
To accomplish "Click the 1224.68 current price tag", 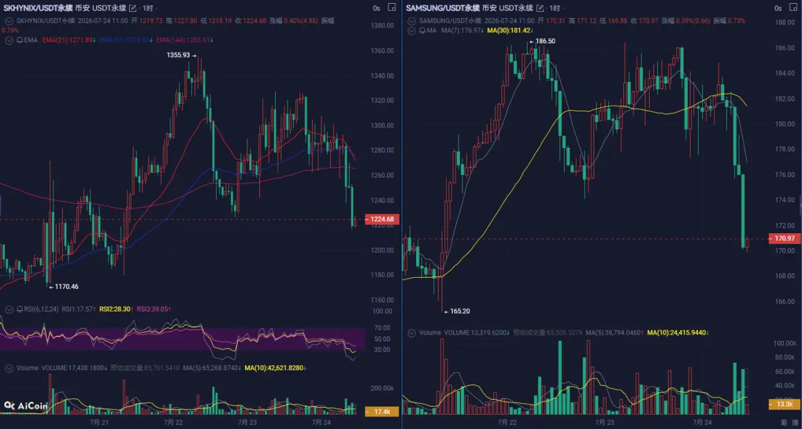I will (x=383, y=219).
